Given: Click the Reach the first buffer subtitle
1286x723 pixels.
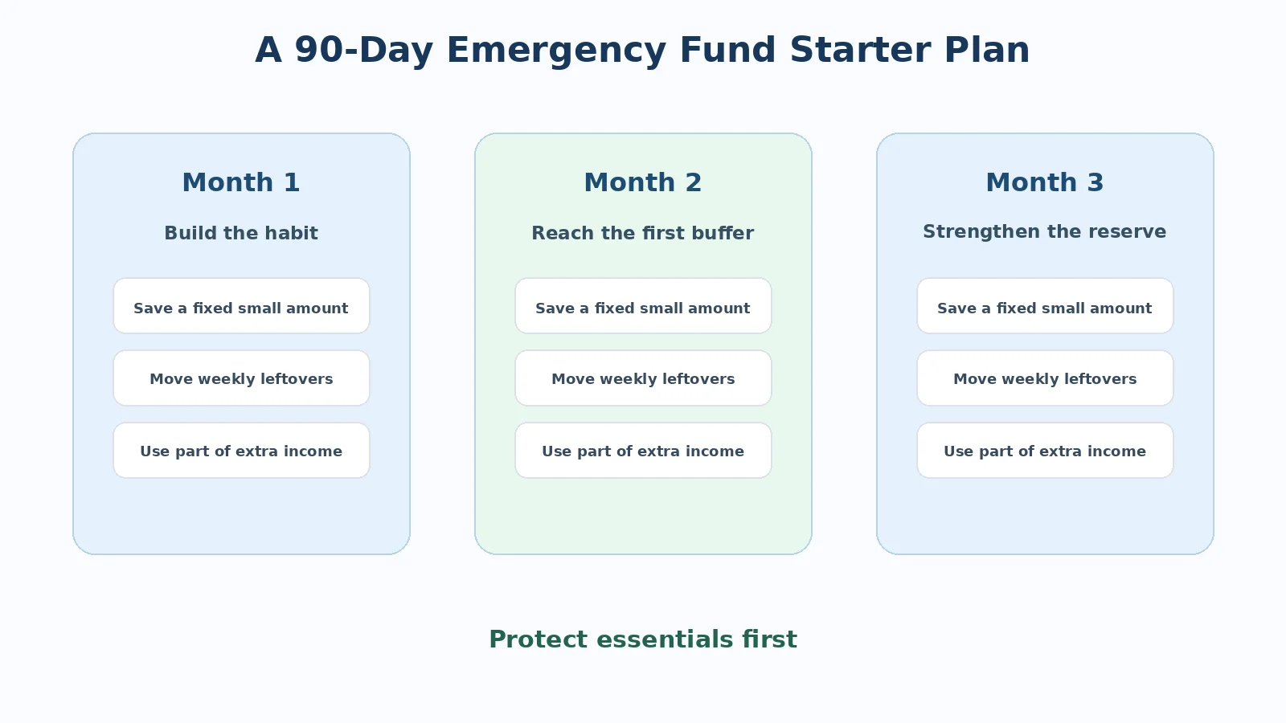Looking at the screenshot, I should tap(643, 233).
